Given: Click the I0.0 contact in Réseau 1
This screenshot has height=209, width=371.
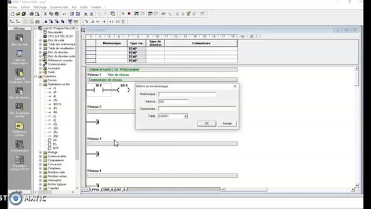Looking at the screenshot, I should (99, 90).
